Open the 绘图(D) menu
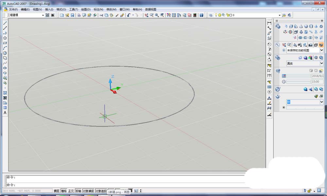 (x=86, y=9)
